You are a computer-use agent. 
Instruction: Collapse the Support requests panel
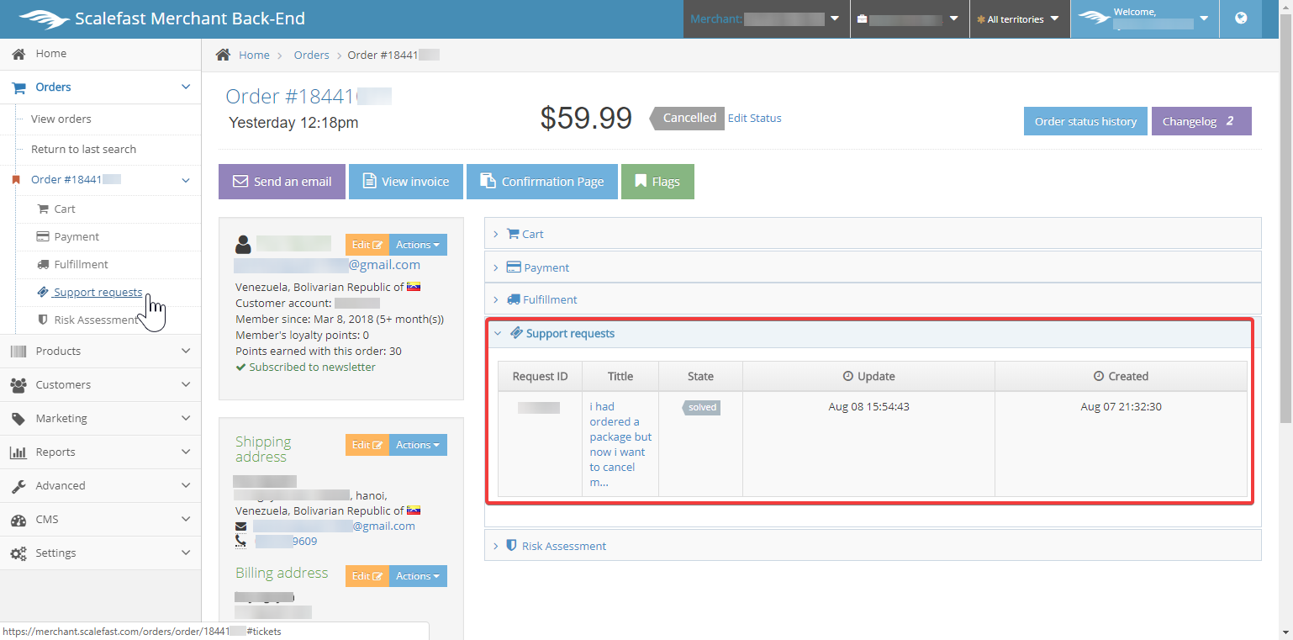pyautogui.click(x=569, y=333)
